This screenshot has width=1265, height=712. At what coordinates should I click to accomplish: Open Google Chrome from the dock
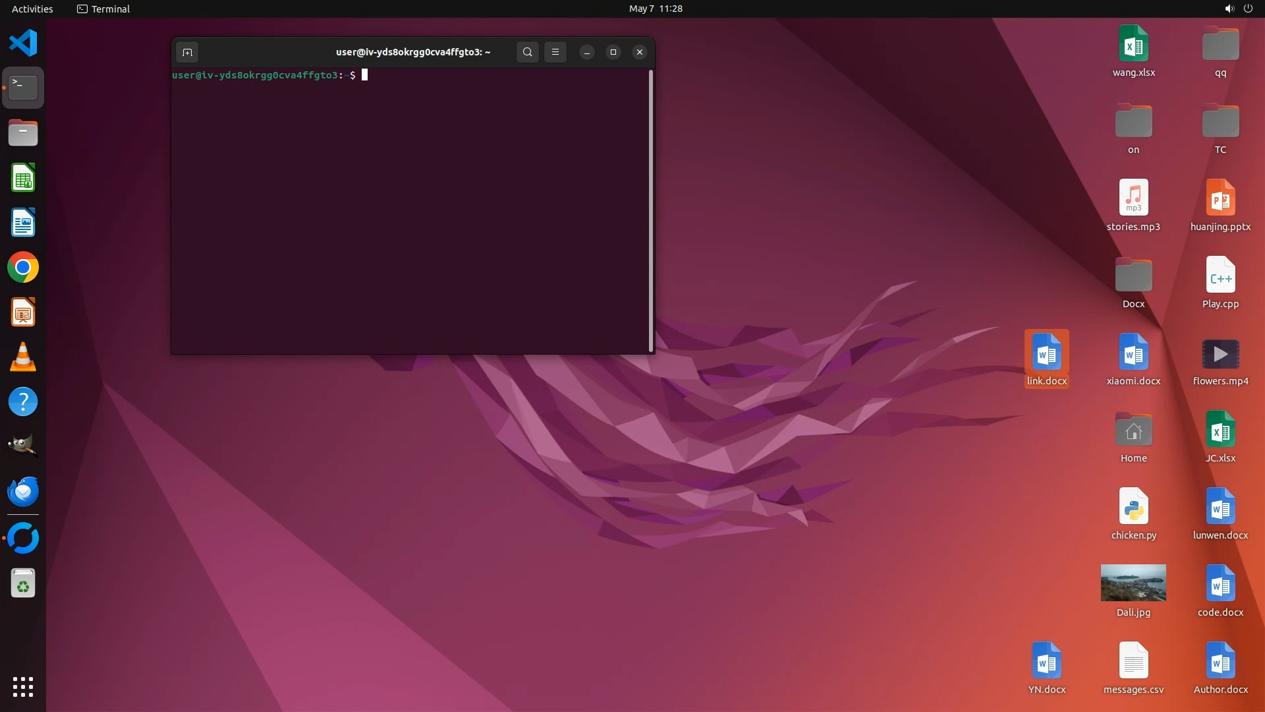[23, 268]
